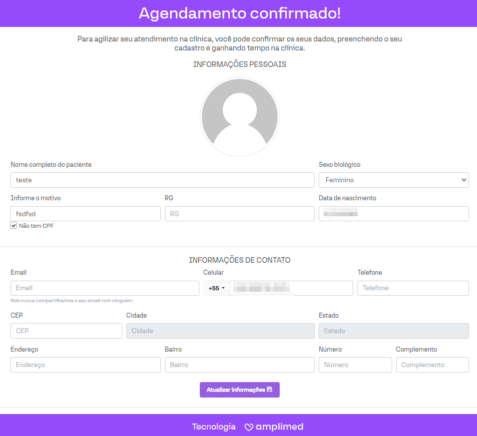Focus the Endereço input field

[85, 365]
